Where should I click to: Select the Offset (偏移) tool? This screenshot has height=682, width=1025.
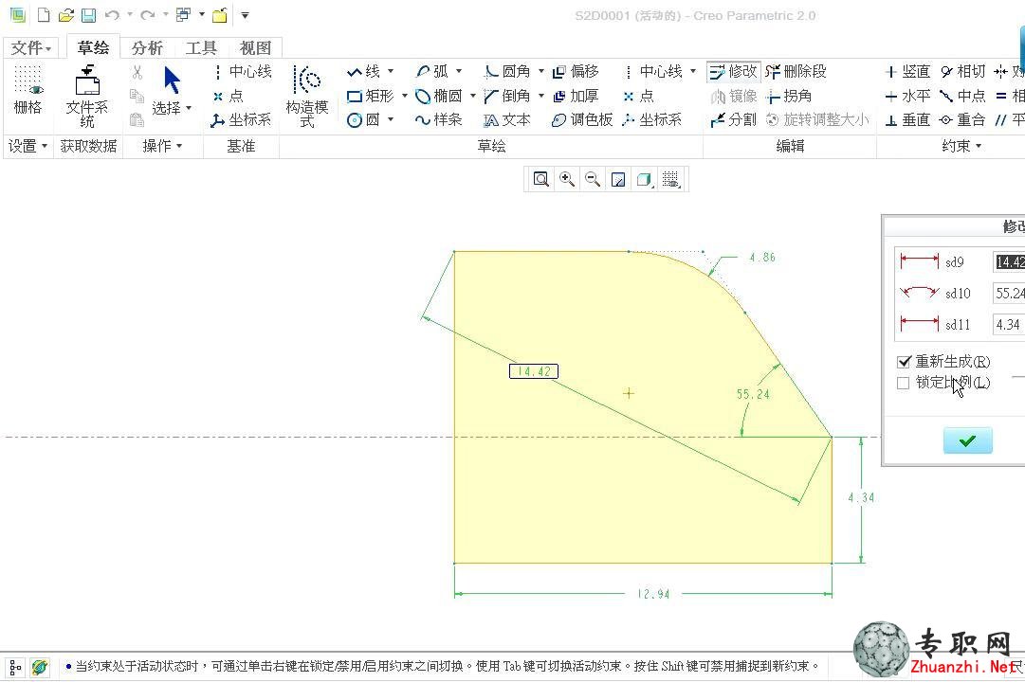tap(576, 71)
